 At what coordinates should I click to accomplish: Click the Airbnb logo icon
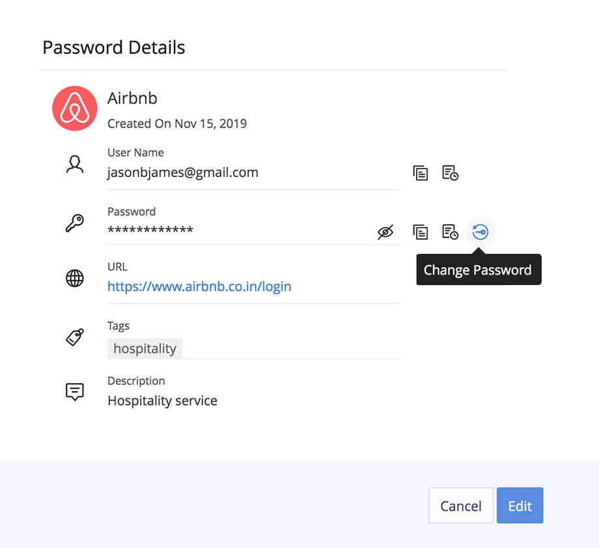tap(75, 109)
